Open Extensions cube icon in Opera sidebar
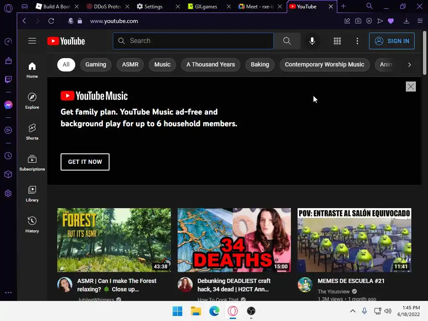Screen dimensions: 428x321 [x=8, y=174]
